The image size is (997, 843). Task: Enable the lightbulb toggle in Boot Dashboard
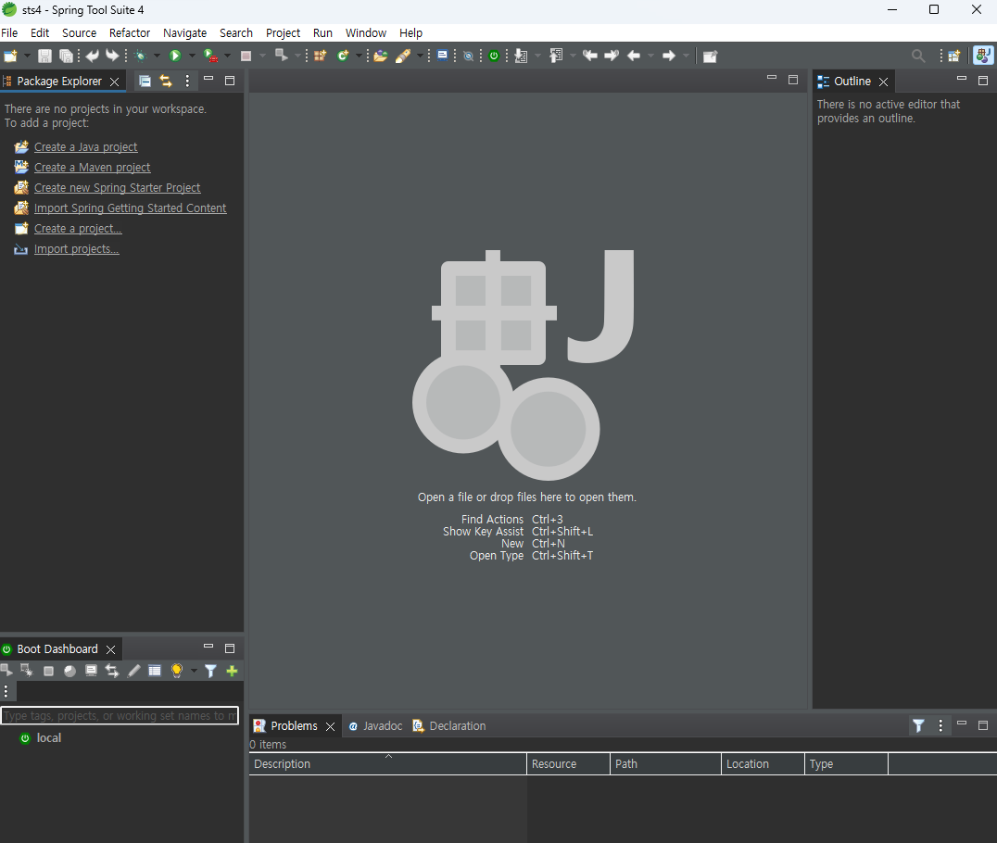click(x=176, y=670)
